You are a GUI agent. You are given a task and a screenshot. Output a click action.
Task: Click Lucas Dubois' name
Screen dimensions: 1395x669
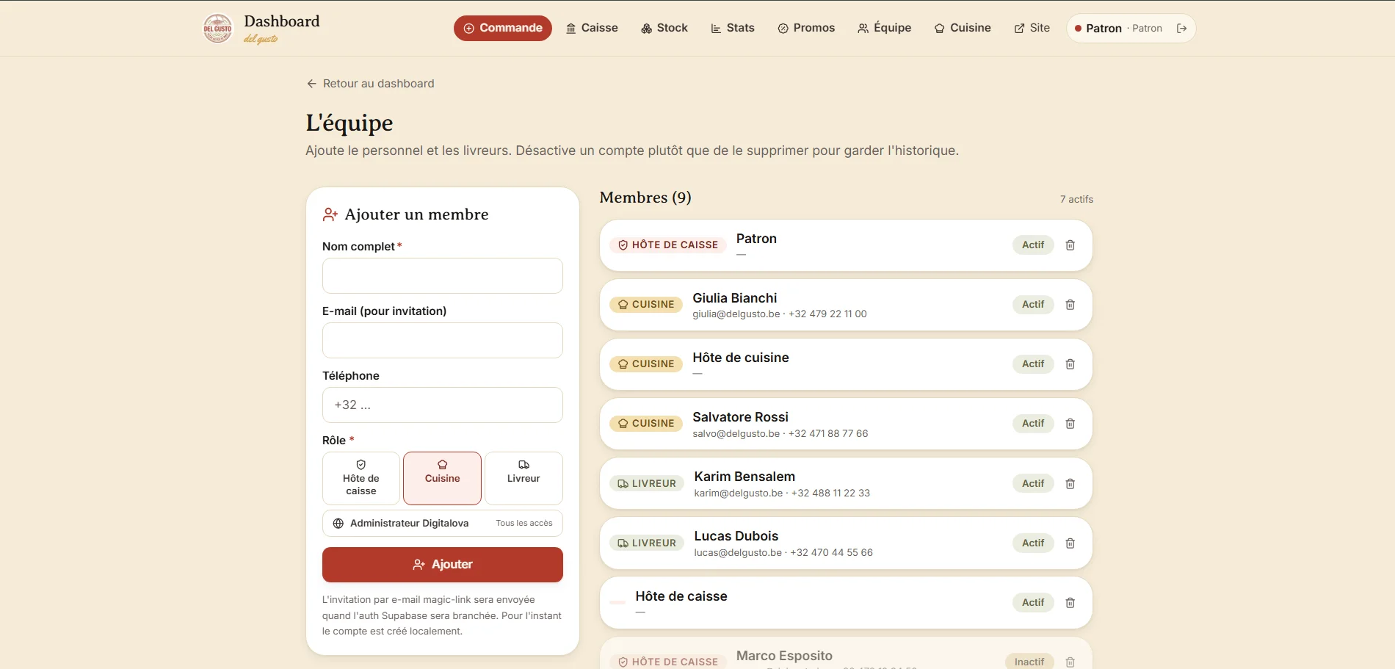click(x=736, y=536)
